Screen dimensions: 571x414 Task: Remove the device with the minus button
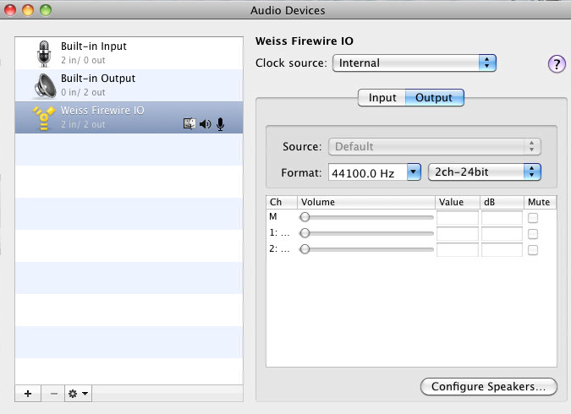(x=53, y=393)
